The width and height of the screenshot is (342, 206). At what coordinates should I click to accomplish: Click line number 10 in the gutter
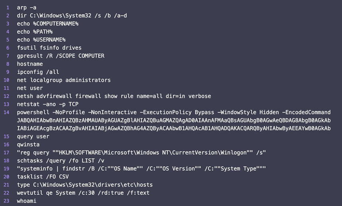(6, 80)
